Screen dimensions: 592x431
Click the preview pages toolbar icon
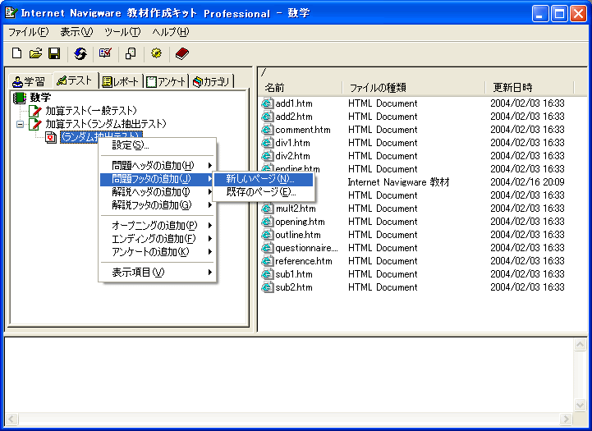click(131, 53)
